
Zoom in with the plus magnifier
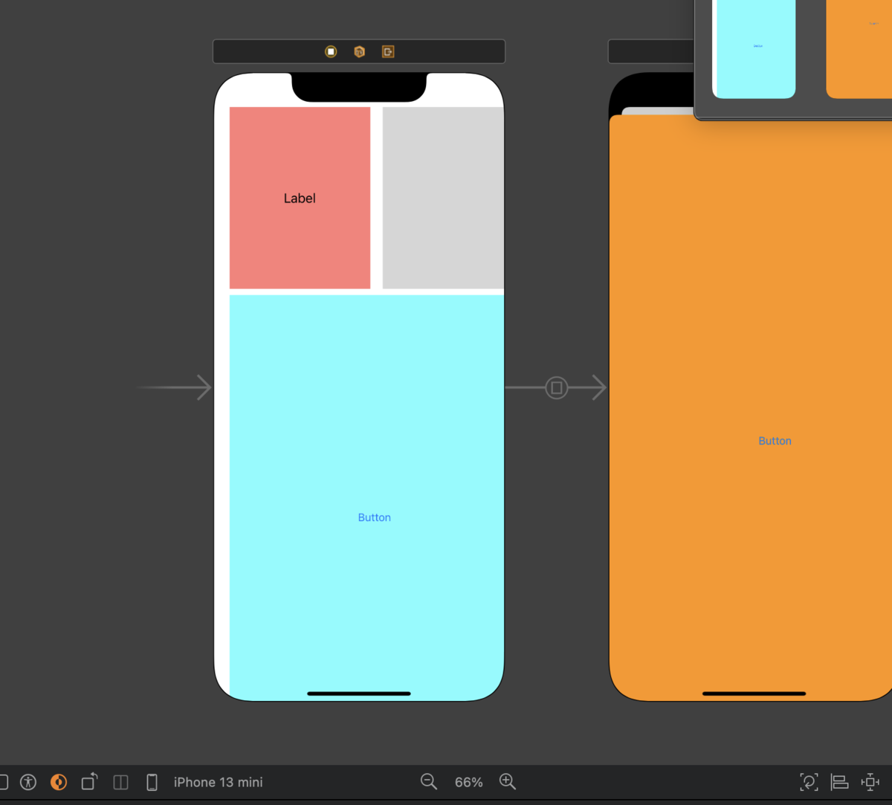click(x=508, y=781)
